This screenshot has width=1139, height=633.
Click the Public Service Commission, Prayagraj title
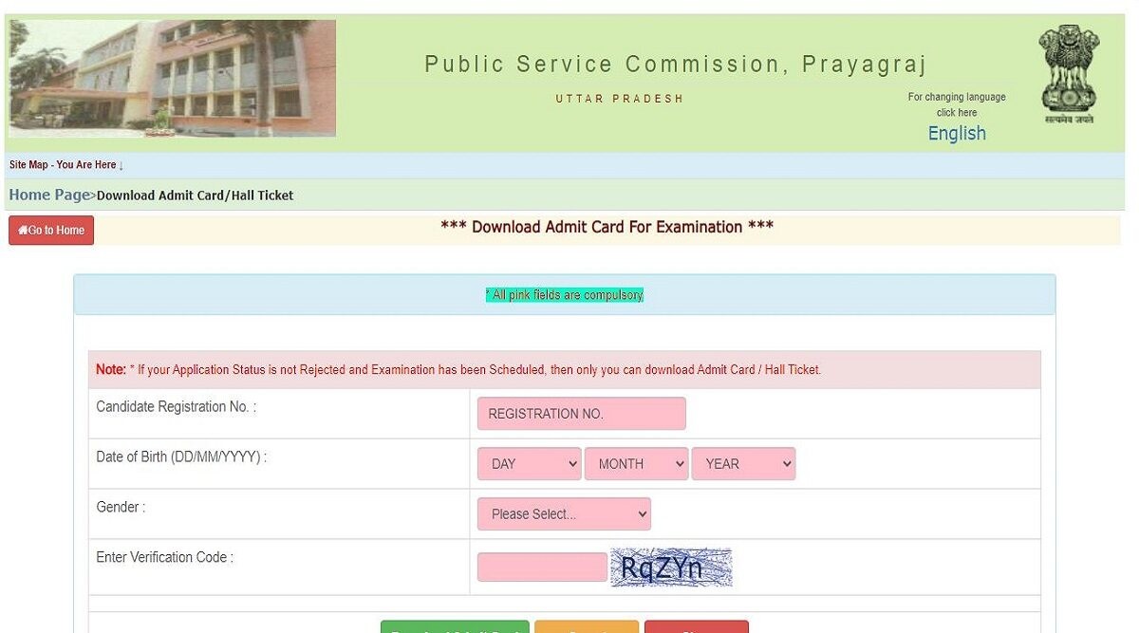pos(675,65)
